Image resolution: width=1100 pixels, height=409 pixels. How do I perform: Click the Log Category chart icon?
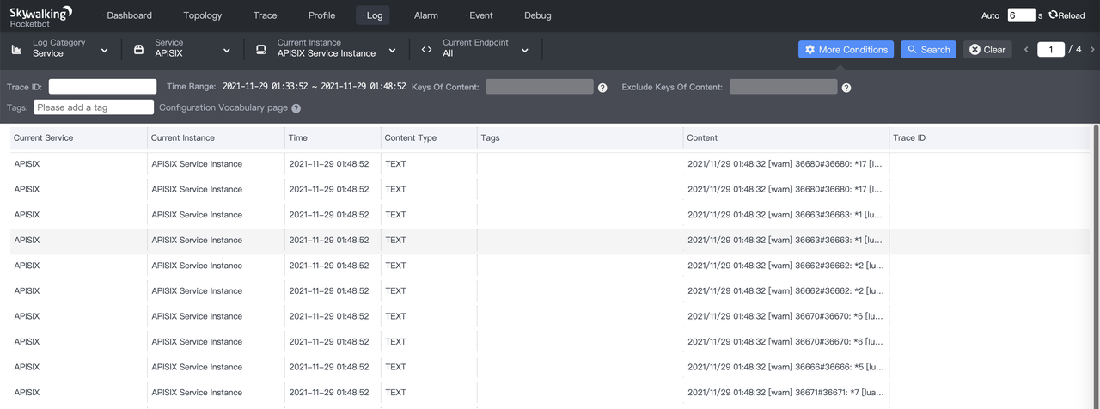tap(16, 50)
